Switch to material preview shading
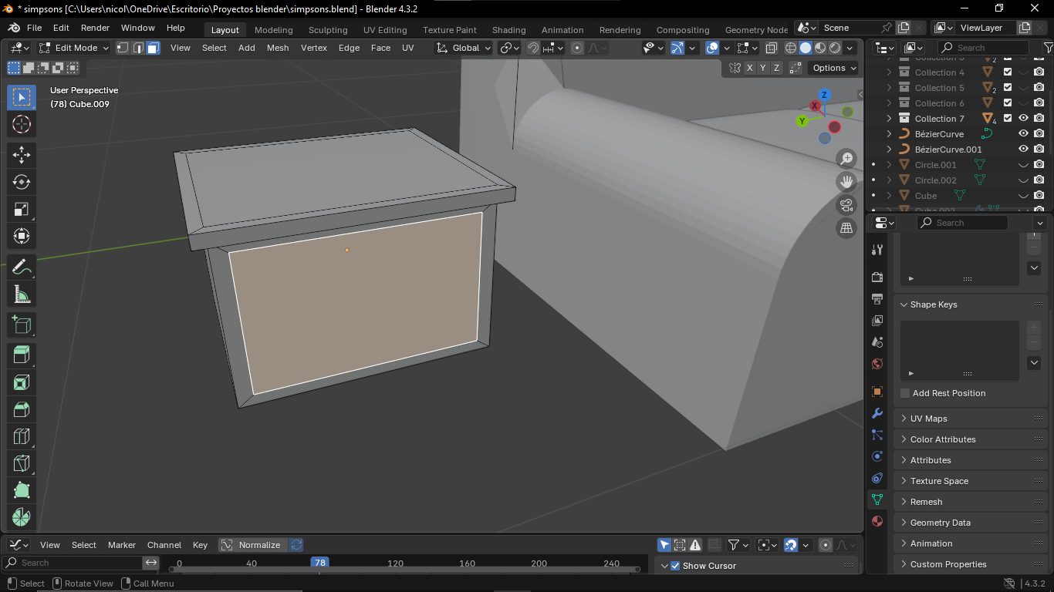 [820, 48]
